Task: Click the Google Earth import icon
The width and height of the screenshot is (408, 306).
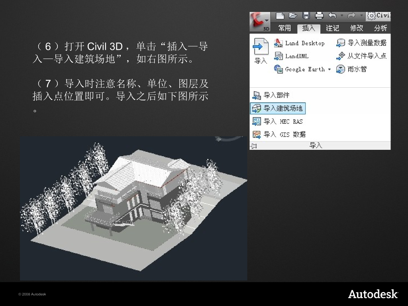Action: coord(279,69)
